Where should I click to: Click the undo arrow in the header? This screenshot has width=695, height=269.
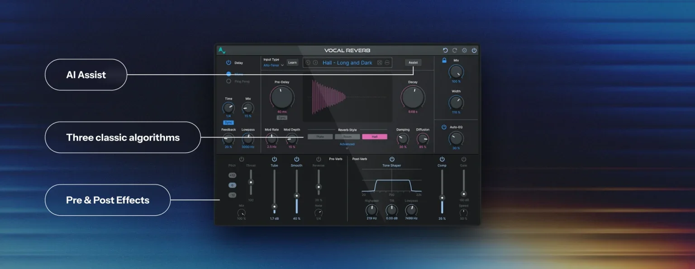pos(445,50)
